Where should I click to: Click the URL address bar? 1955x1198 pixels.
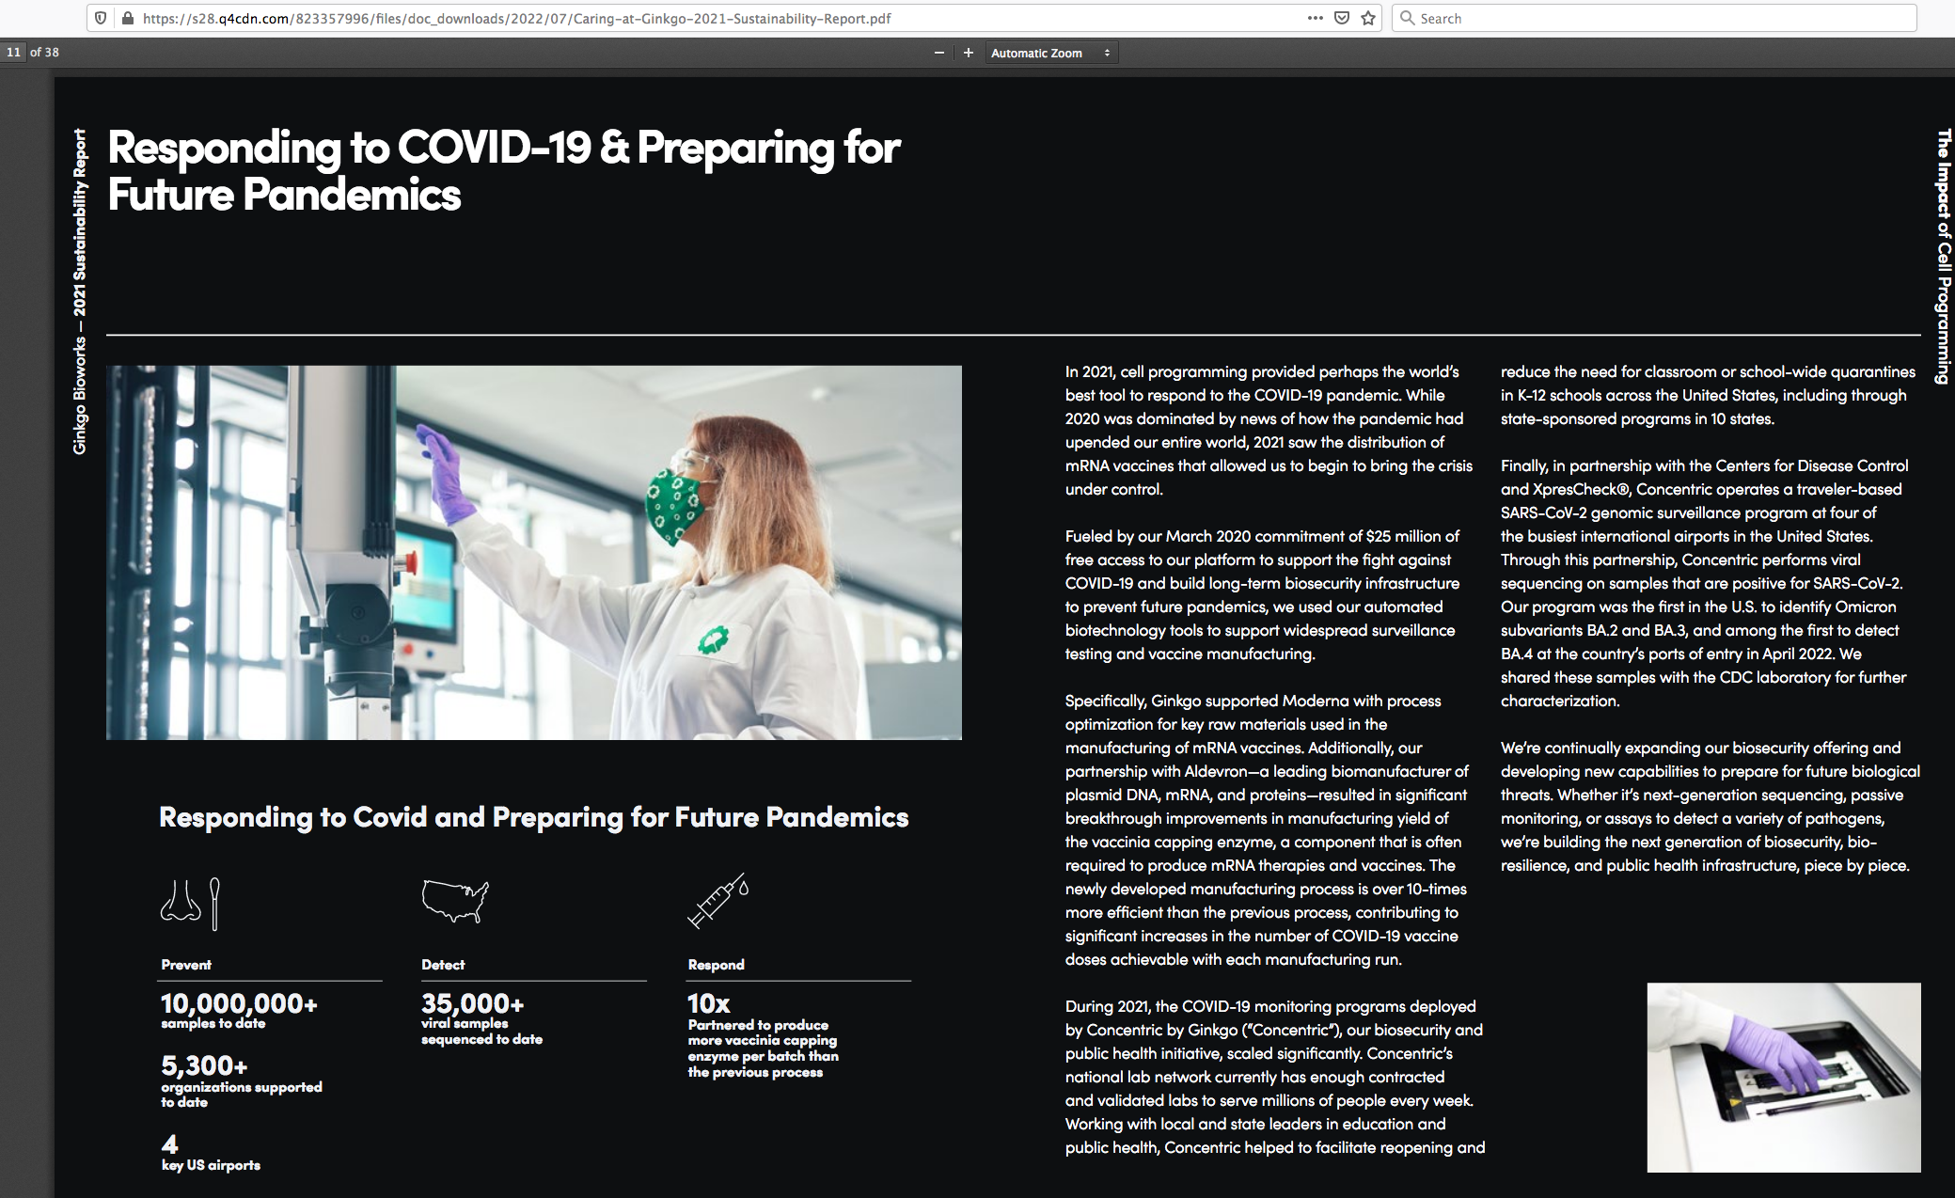(x=736, y=18)
